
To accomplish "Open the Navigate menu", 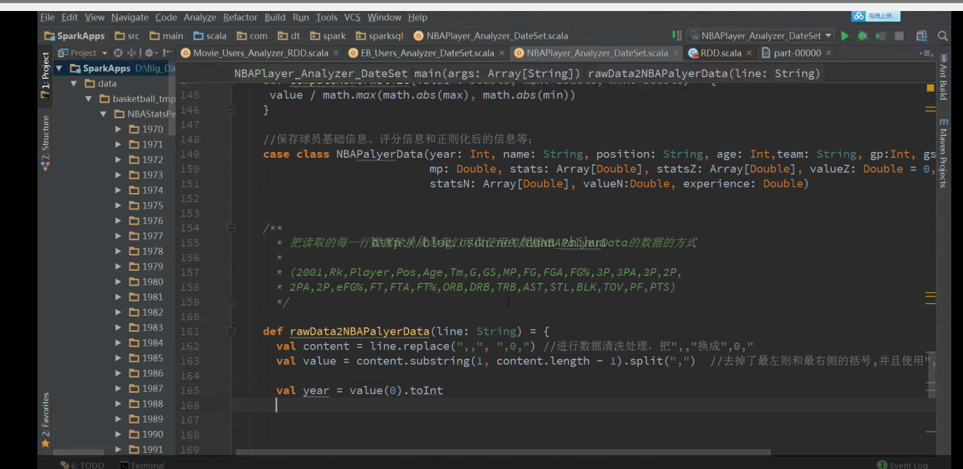I will pos(130,17).
